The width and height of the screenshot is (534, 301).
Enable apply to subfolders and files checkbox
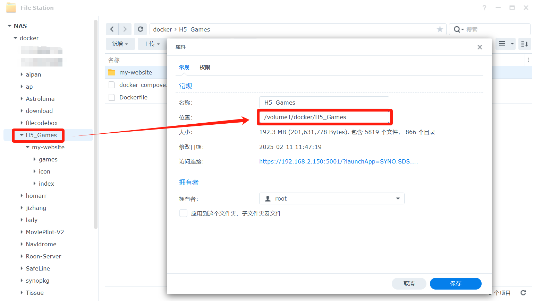(183, 213)
